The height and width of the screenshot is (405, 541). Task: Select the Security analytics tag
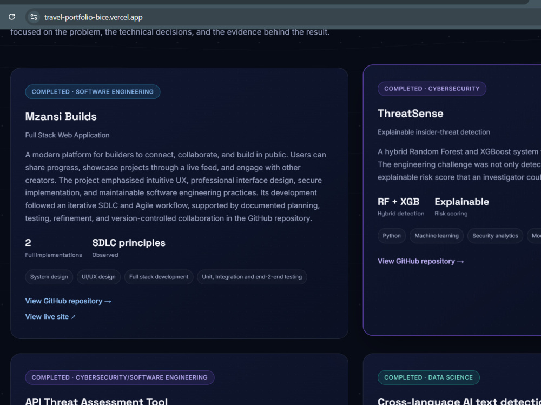coord(495,236)
